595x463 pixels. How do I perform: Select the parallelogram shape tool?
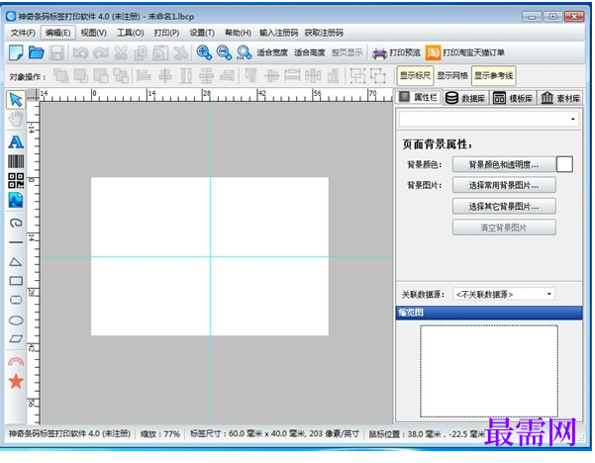(16, 338)
